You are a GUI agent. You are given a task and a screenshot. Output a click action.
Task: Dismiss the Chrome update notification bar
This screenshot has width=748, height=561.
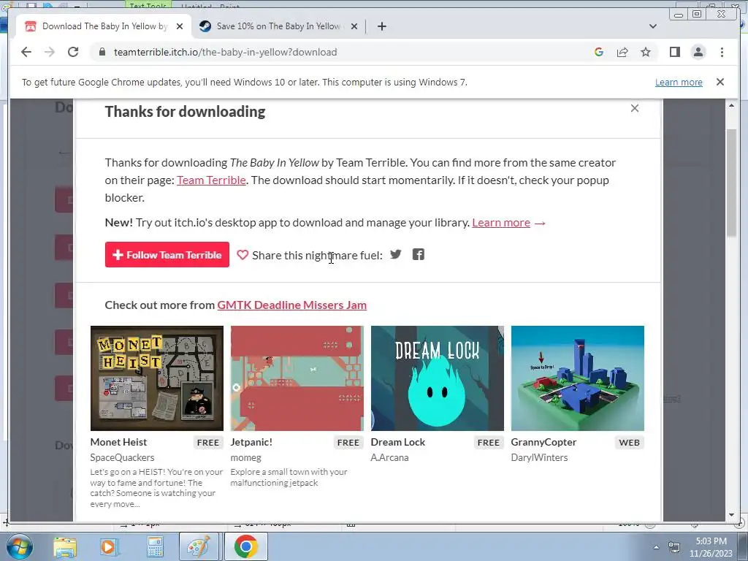pos(720,82)
